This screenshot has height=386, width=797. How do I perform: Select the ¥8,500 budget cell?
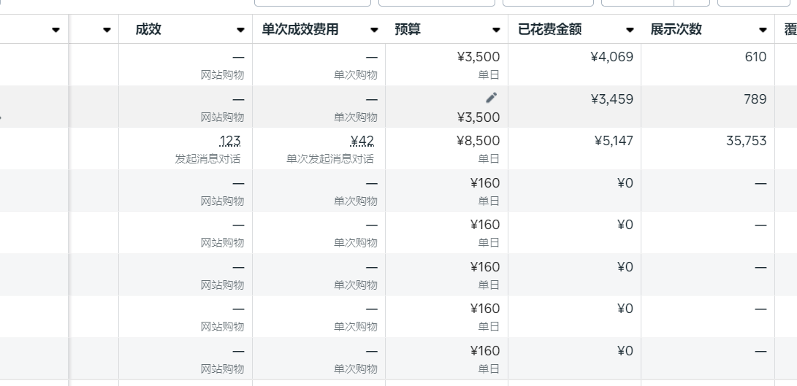478,141
